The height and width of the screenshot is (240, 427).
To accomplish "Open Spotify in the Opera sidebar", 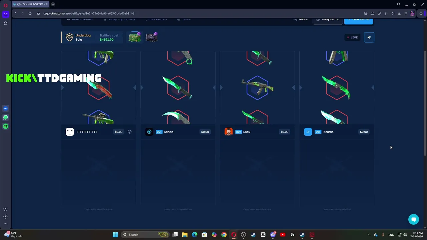I will point(5,126).
